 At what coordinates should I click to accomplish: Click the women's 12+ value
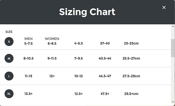pos(52,76)
